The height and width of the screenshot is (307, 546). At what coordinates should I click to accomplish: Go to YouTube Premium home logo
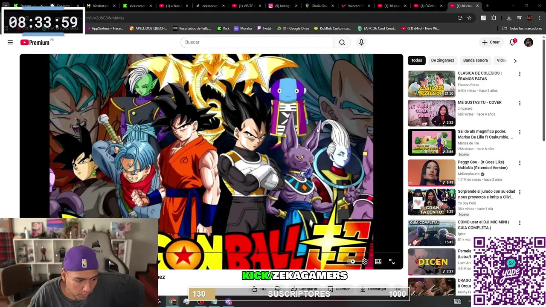click(36, 42)
